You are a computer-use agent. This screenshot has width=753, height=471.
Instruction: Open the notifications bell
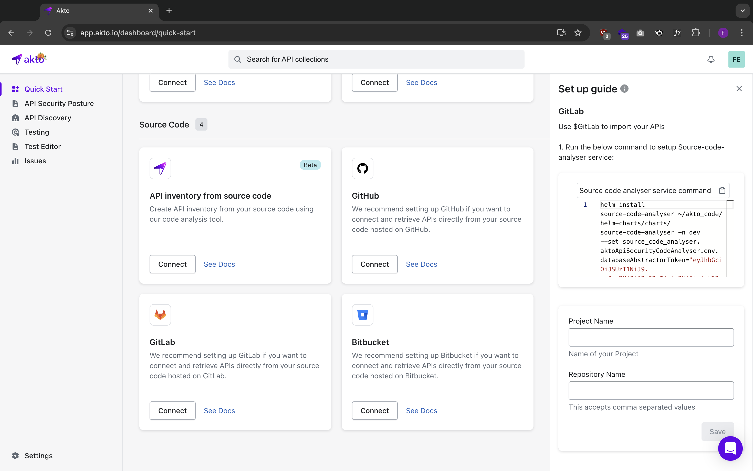click(711, 59)
